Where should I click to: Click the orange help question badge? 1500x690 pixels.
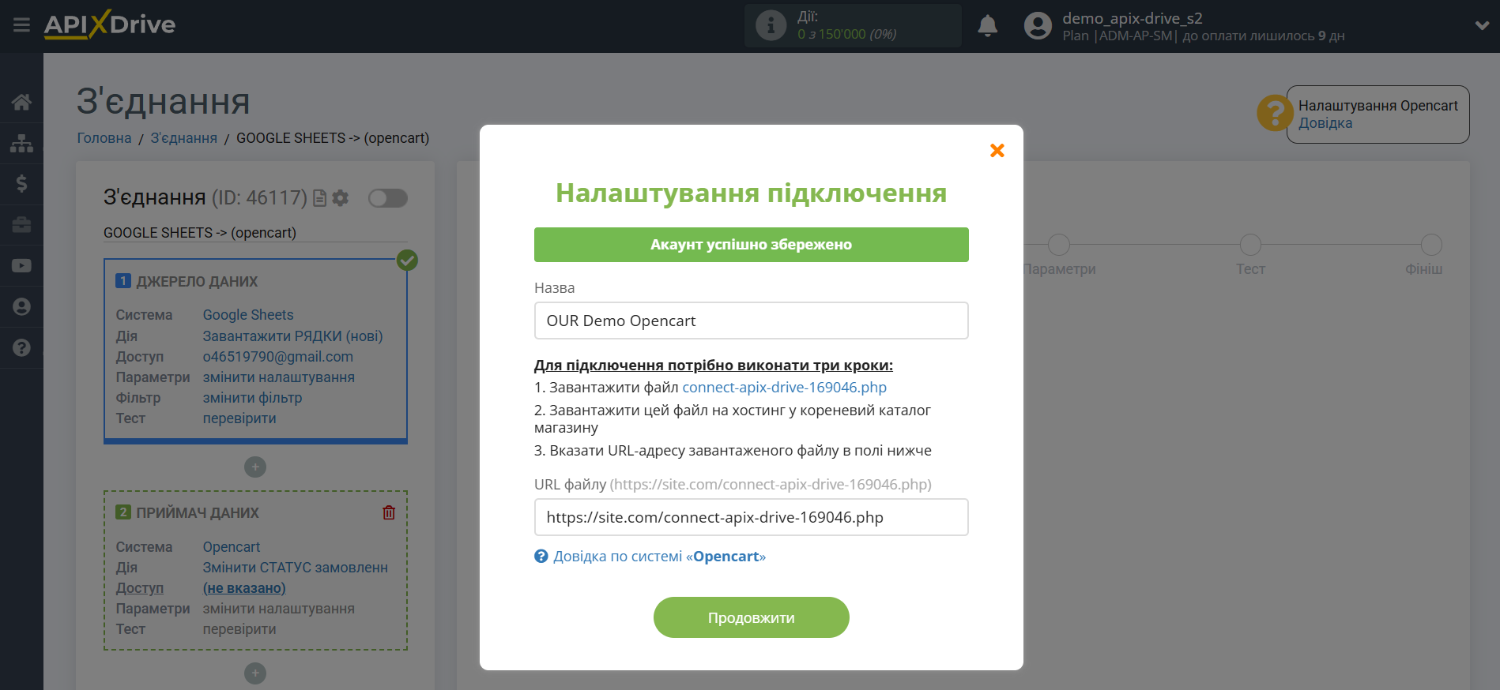pos(1274,114)
